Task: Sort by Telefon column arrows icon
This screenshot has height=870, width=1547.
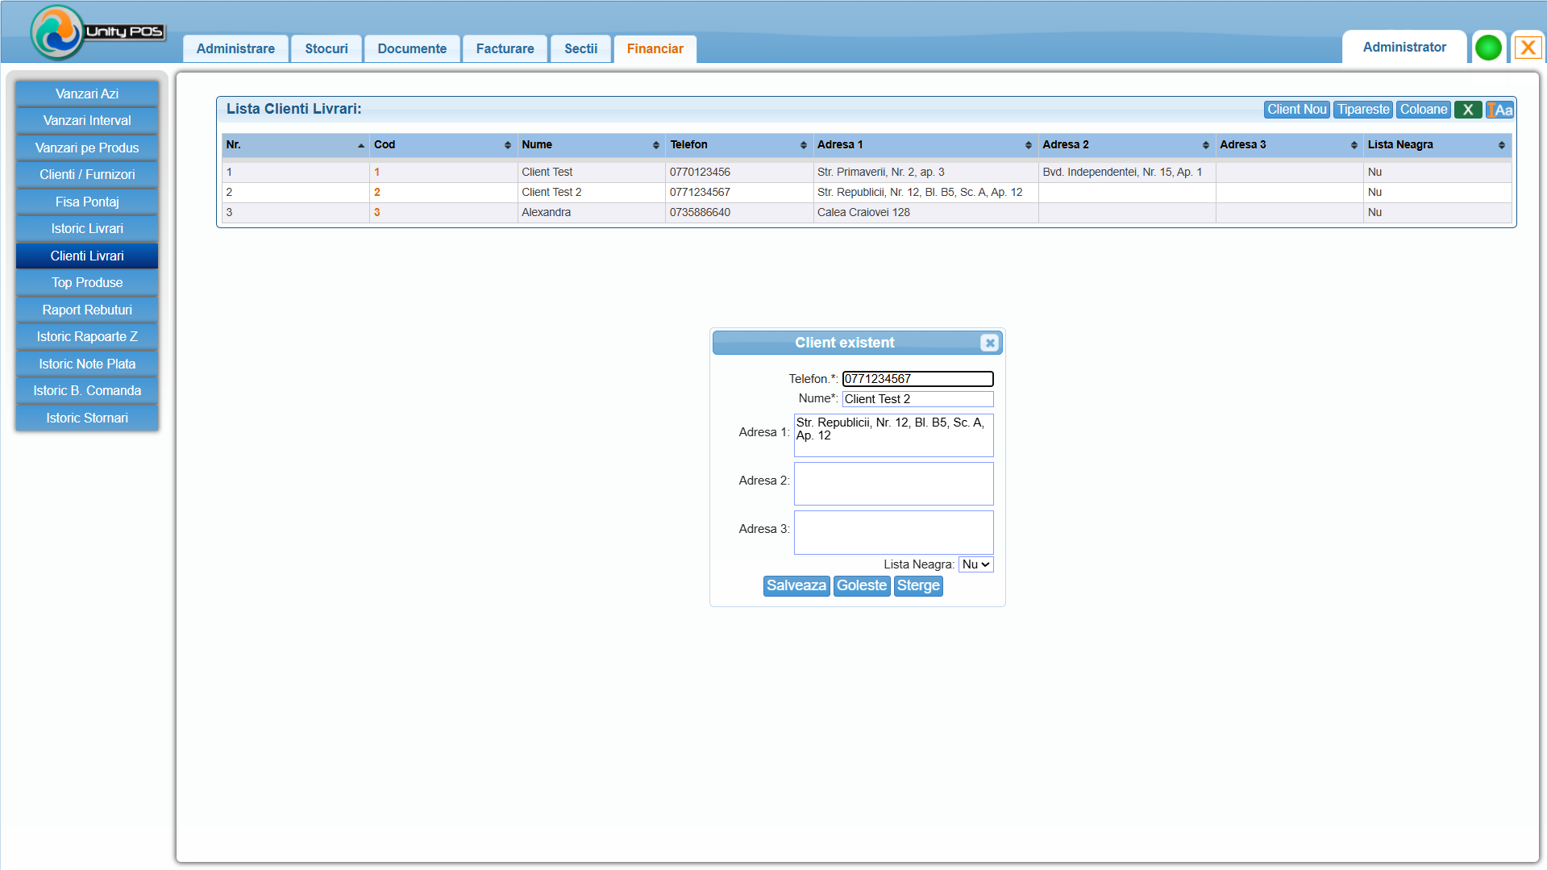Action: 803,145
